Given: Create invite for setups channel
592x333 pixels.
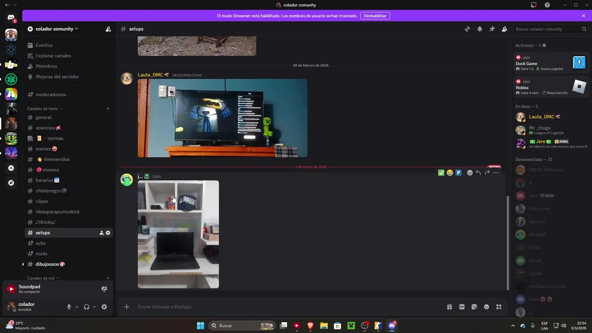Looking at the screenshot, I should point(101,233).
